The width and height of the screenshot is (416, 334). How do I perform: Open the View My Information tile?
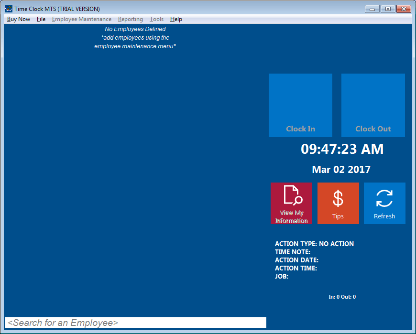click(x=291, y=203)
